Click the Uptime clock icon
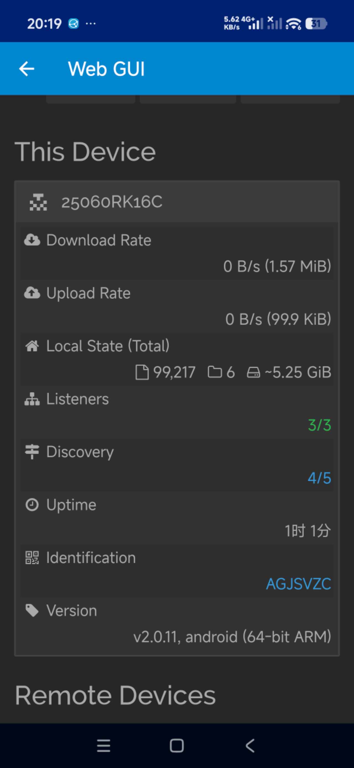 tap(32, 505)
